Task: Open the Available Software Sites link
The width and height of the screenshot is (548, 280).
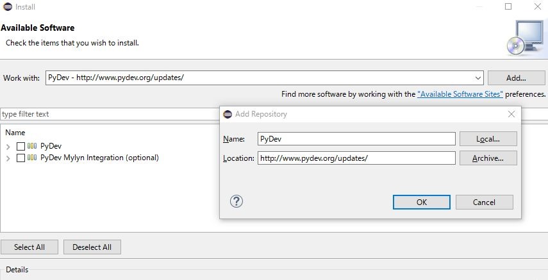Action: (460, 94)
